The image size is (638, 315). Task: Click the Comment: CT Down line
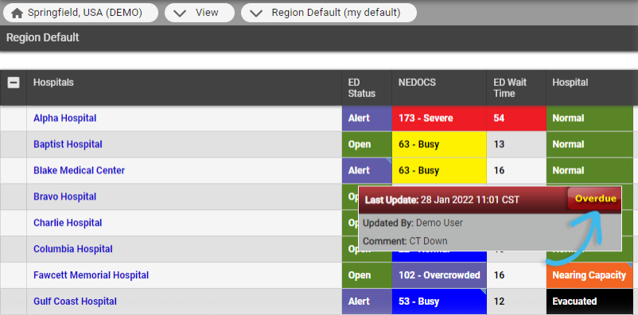click(x=405, y=241)
